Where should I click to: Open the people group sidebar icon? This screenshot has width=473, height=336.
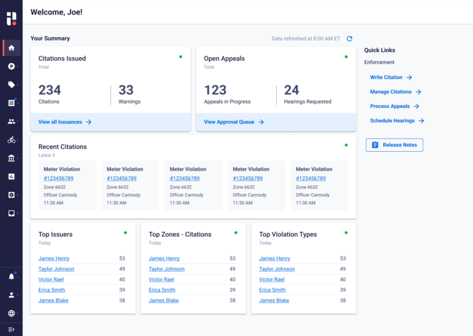pos(11,122)
